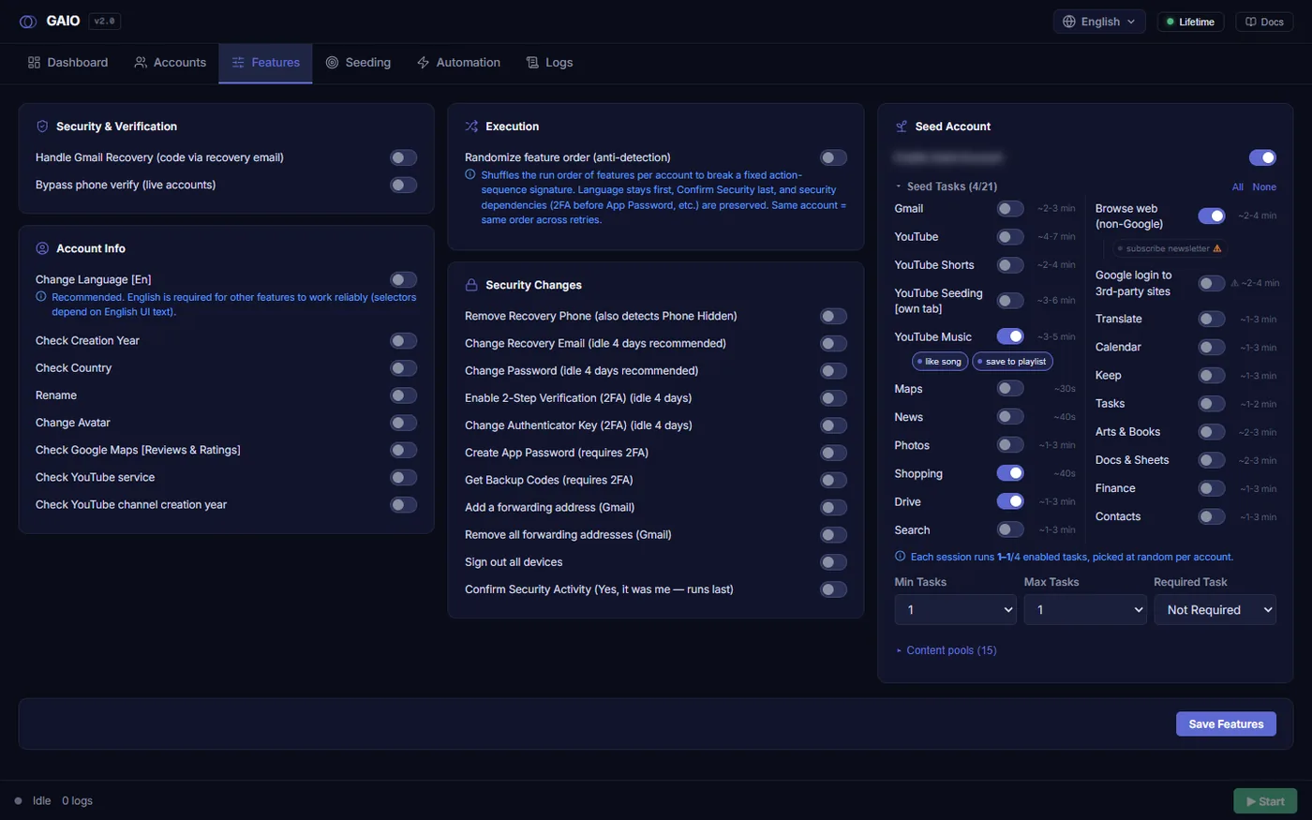Disable the YouTube Music seed task

point(1010,336)
